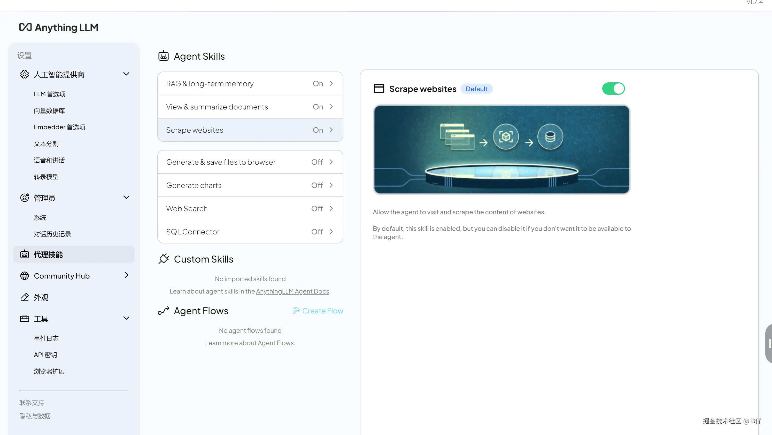This screenshot has height=435, width=772.
Task: Click the tools briefcase icon
Action: click(x=24, y=318)
